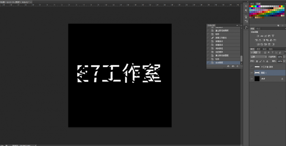Show the hidden E7工作室 副本 layer
This screenshot has height=146, width=286.
point(252,67)
